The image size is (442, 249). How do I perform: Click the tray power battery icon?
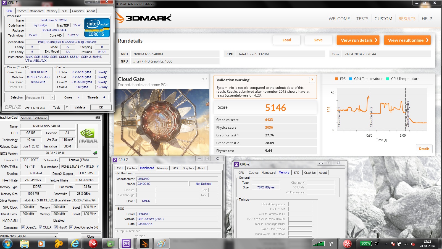coord(399,244)
